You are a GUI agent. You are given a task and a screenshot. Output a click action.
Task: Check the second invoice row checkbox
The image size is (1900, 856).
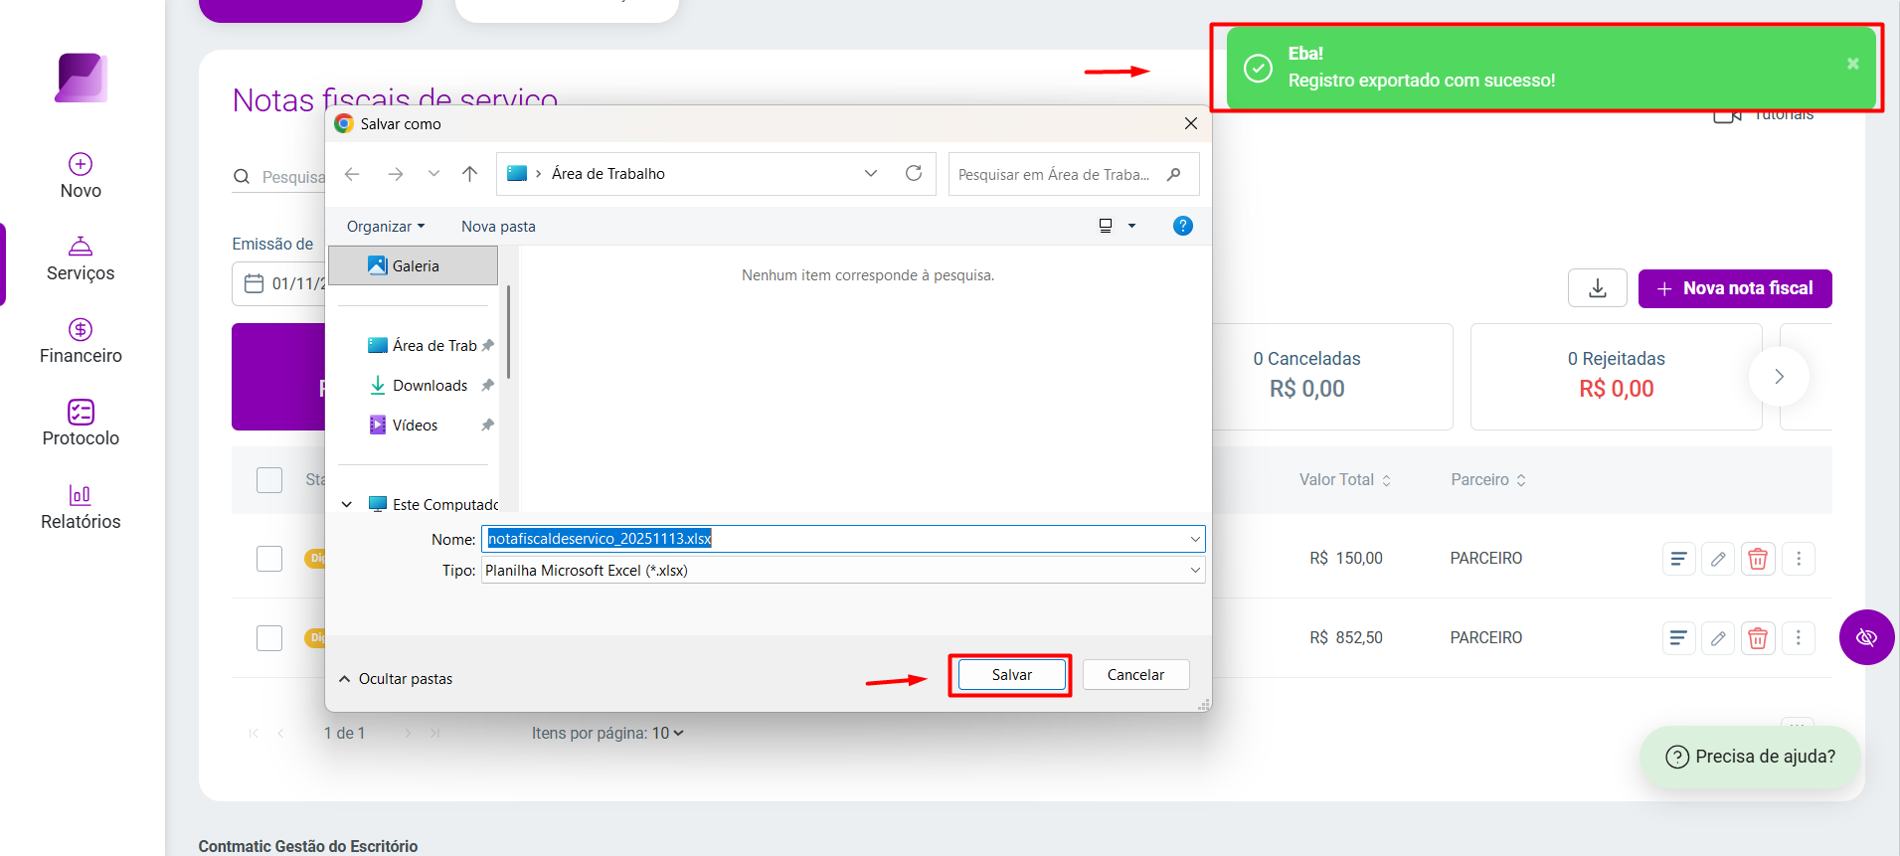click(269, 638)
